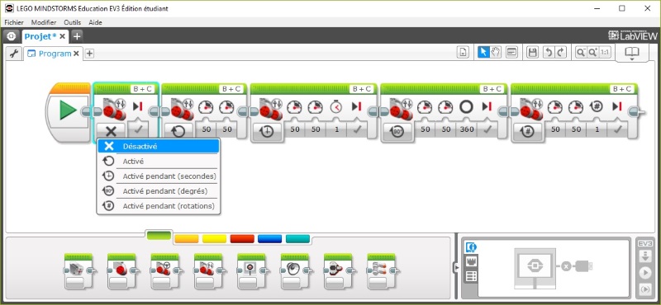
Task: Open the Port View hardware tab
Action: click(x=471, y=261)
